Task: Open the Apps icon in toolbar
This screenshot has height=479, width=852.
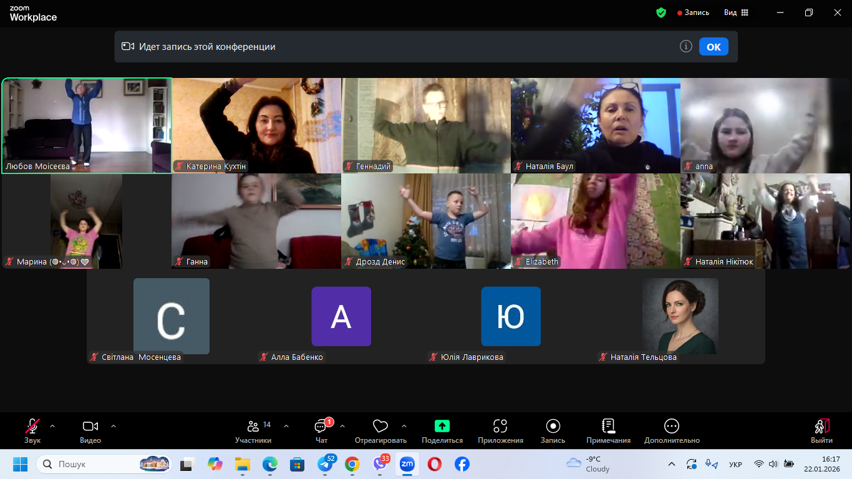Action: tap(500, 427)
